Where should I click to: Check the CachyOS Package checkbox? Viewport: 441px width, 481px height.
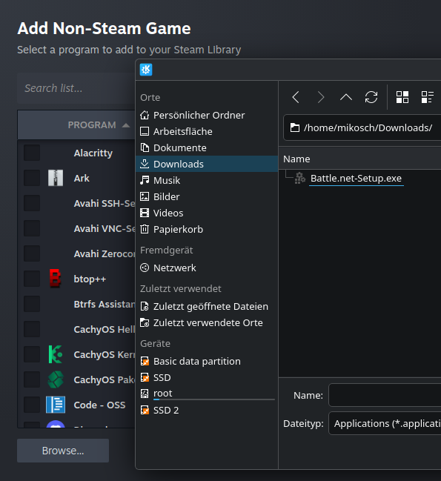point(32,379)
